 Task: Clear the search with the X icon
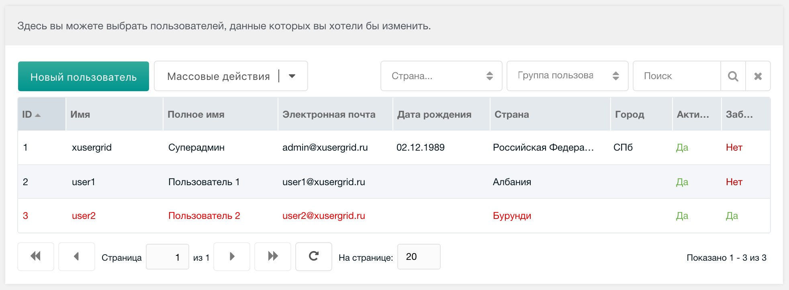758,76
